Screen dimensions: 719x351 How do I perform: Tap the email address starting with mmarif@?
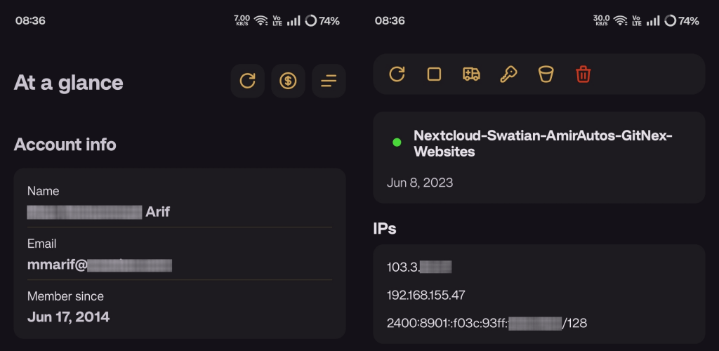(100, 265)
